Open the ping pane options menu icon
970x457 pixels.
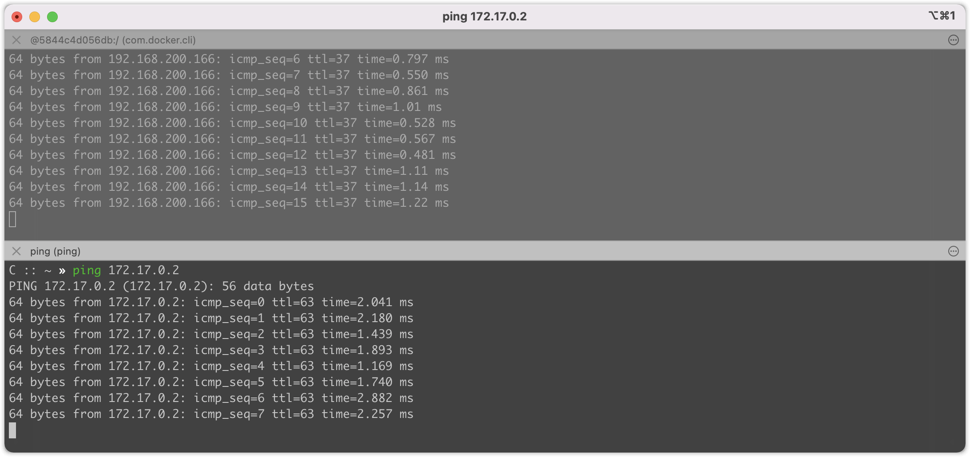tap(953, 251)
